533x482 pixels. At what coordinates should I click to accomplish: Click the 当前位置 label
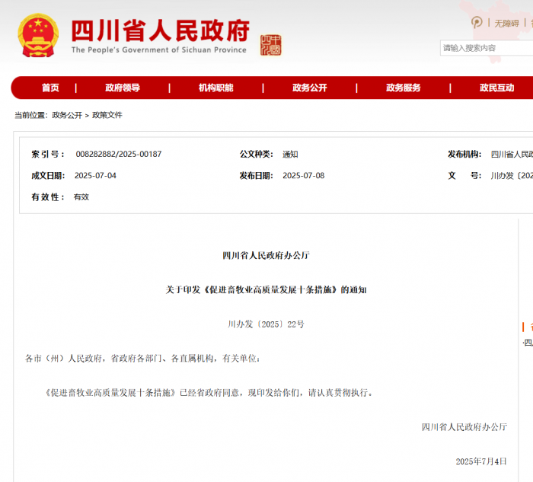pyautogui.click(x=31, y=115)
